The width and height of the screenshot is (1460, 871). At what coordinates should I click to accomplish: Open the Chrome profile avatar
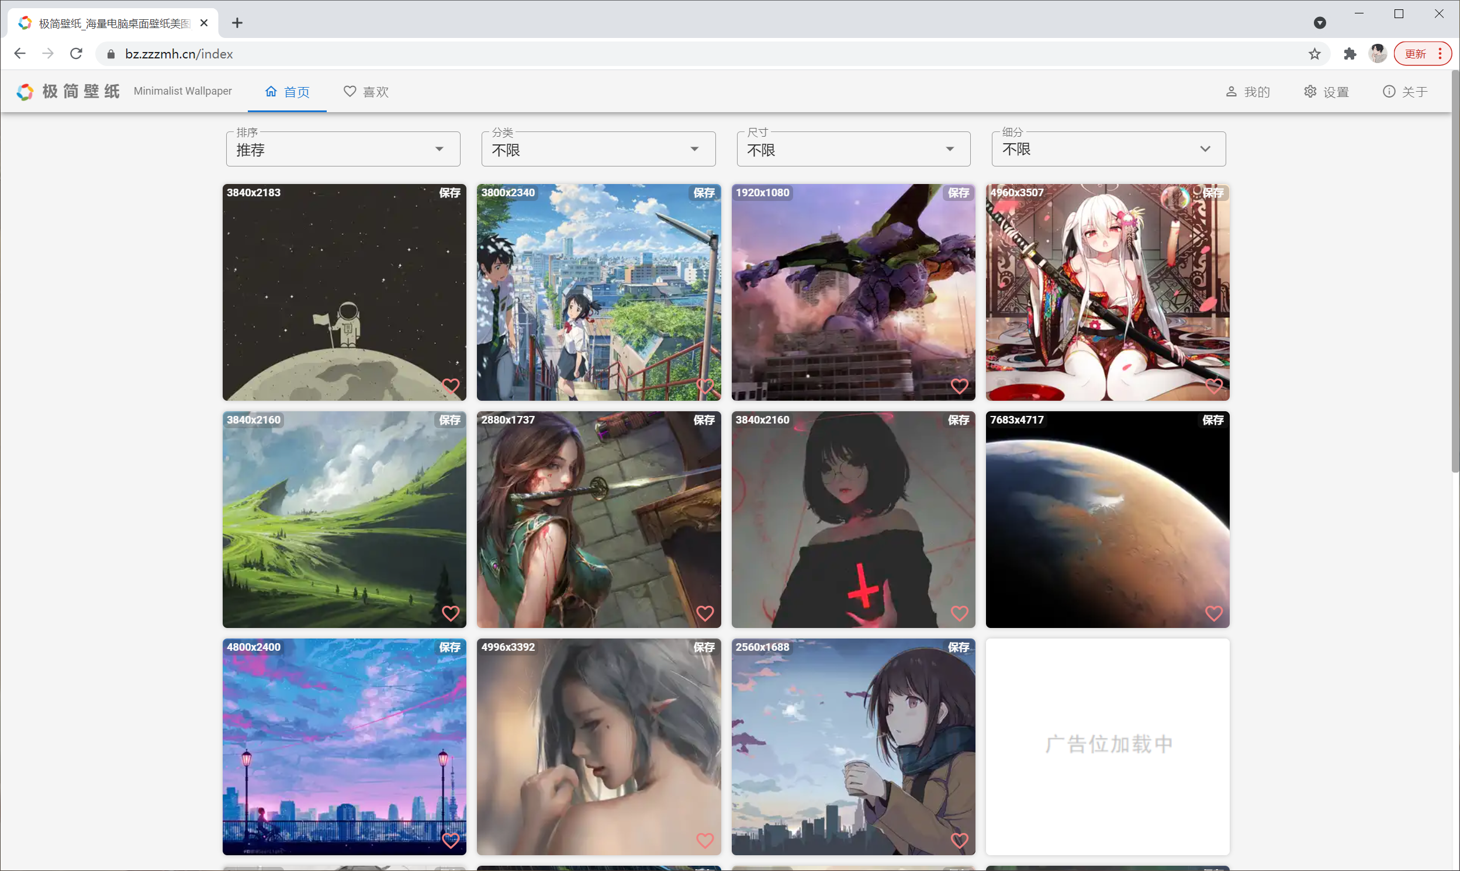pyautogui.click(x=1377, y=54)
